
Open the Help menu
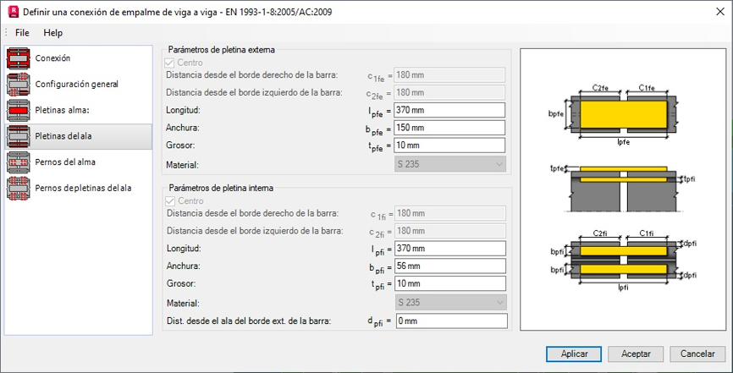coord(53,33)
